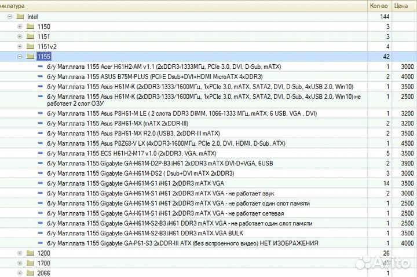Select row Gigabyte GA-H61M-D2P-B3
Image resolution: width=417 pixels, height=277 pixels.
(209, 163)
